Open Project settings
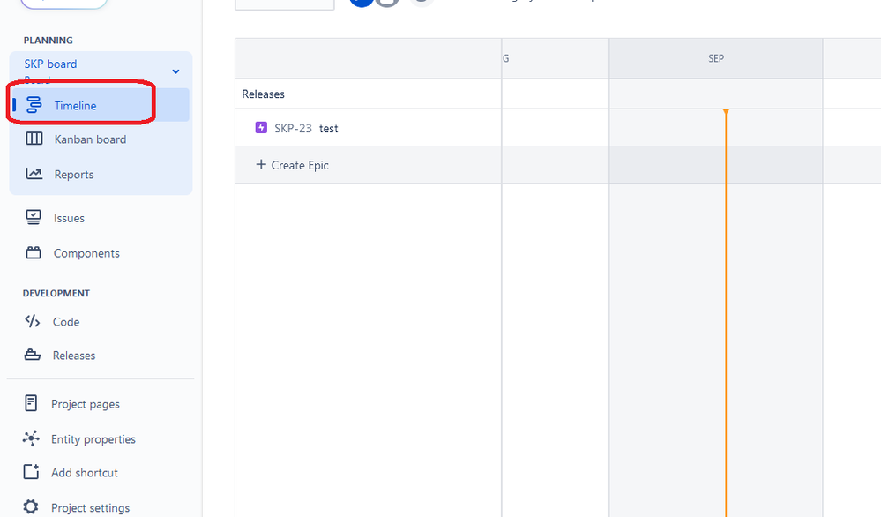Image resolution: width=881 pixels, height=517 pixels. pos(90,508)
